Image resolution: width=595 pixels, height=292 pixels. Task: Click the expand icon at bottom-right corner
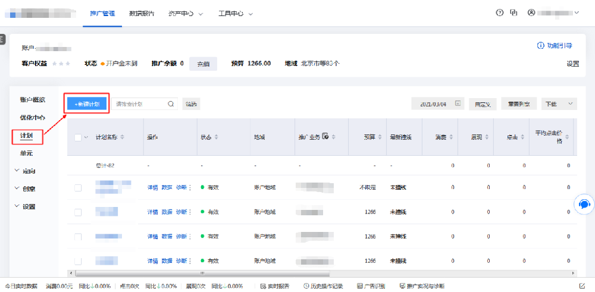click(x=581, y=286)
